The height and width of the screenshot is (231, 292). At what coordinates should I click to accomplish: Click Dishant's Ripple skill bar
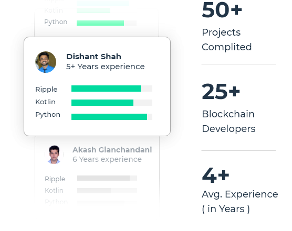pyautogui.click(x=112, y=89)
